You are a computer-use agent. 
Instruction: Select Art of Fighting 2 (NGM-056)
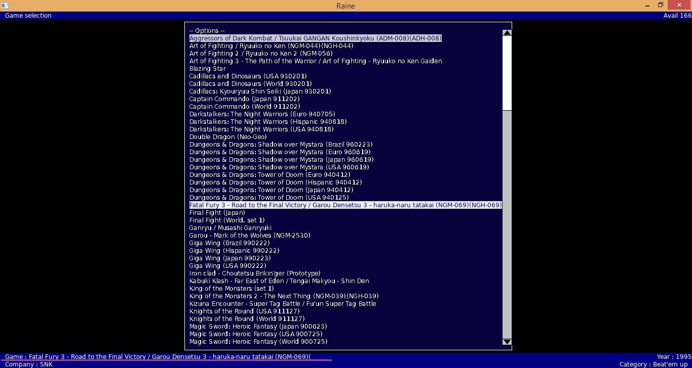point(261,54)
